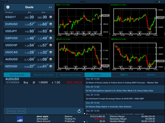Open the Quote panel settings gear
Screen dimensions: 165x123
(x=8, y=7)
